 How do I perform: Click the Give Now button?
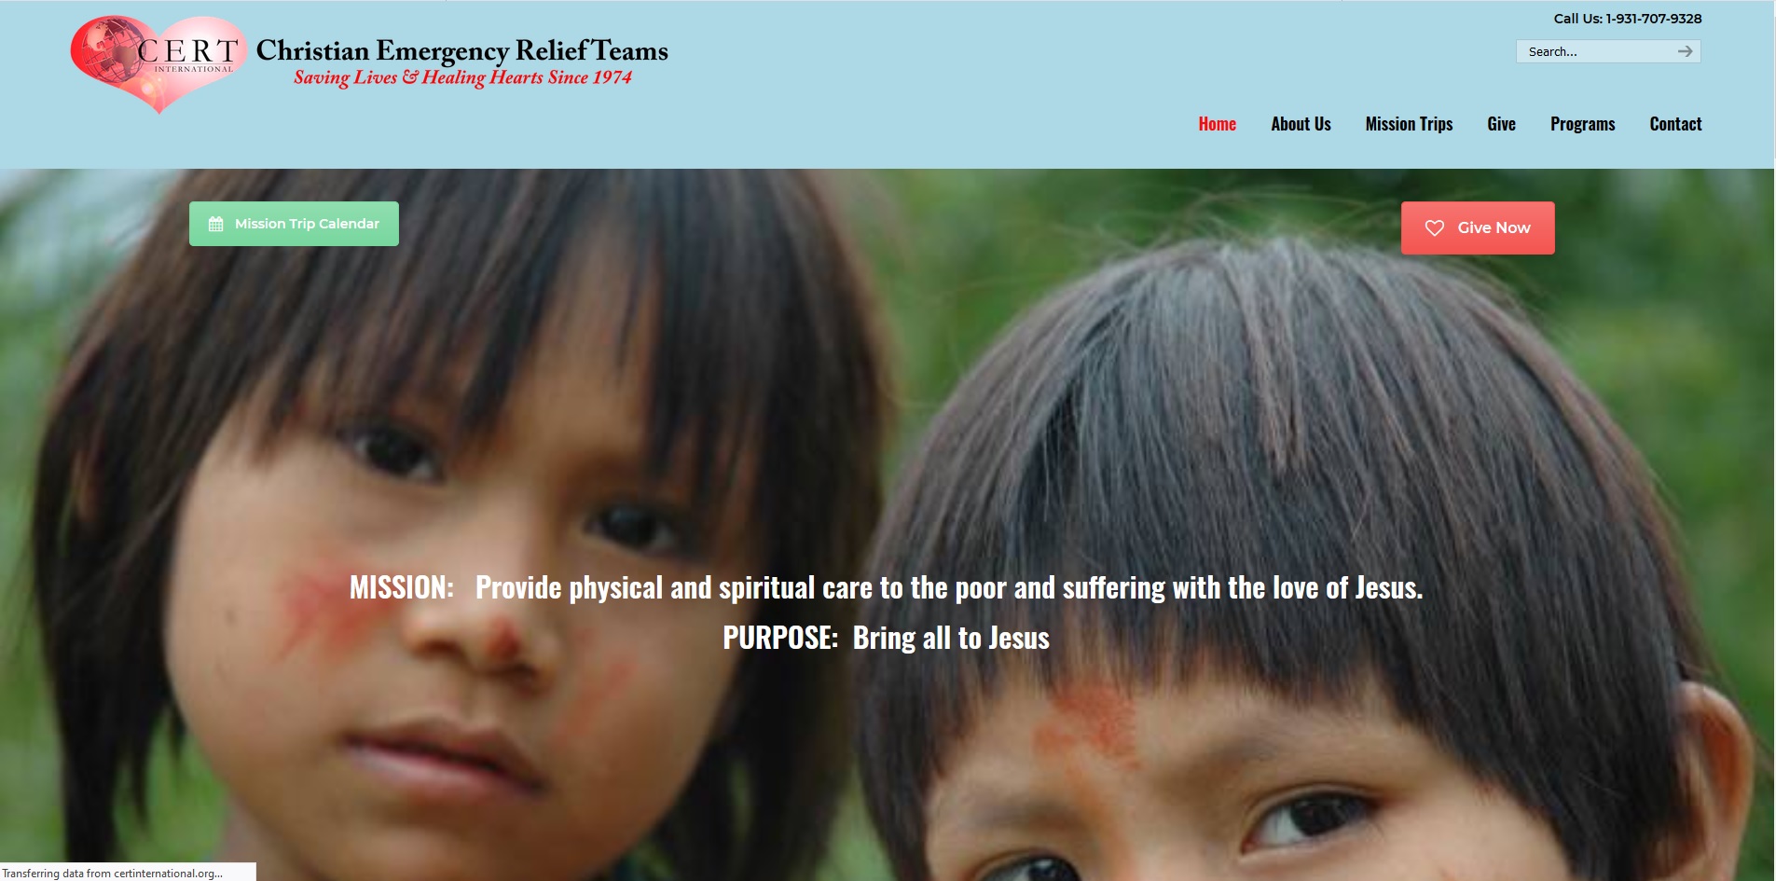tap(1478, 227)
